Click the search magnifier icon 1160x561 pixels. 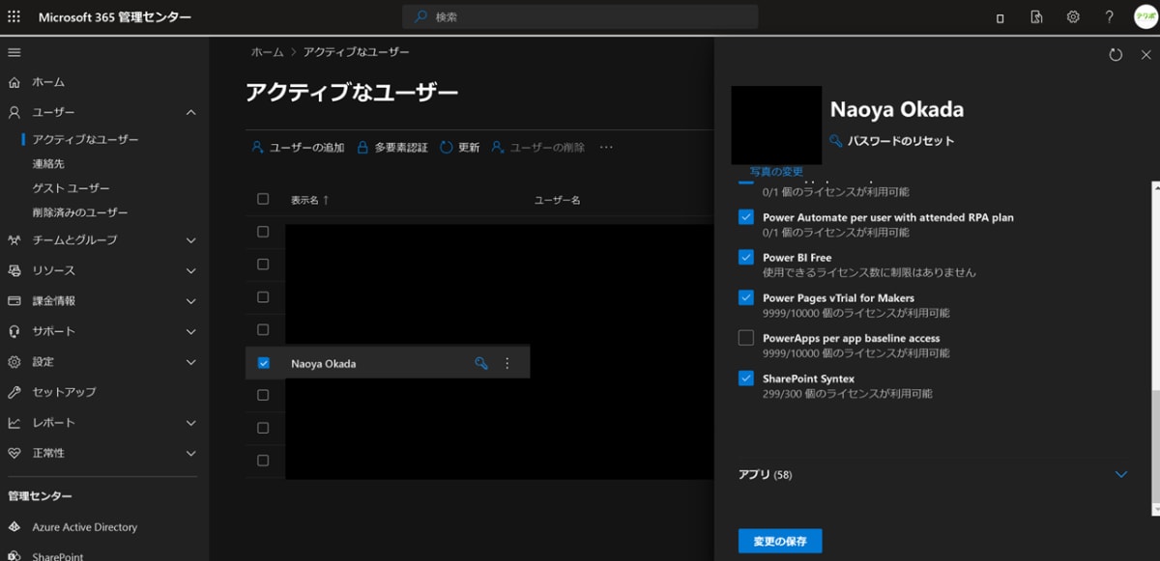point(420,17)
